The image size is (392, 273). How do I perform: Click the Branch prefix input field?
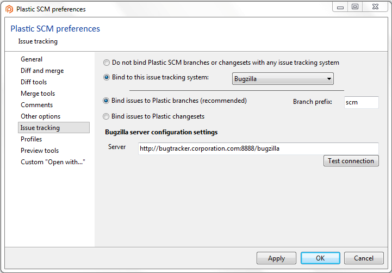pyautogui.click(x=362, y=102)
